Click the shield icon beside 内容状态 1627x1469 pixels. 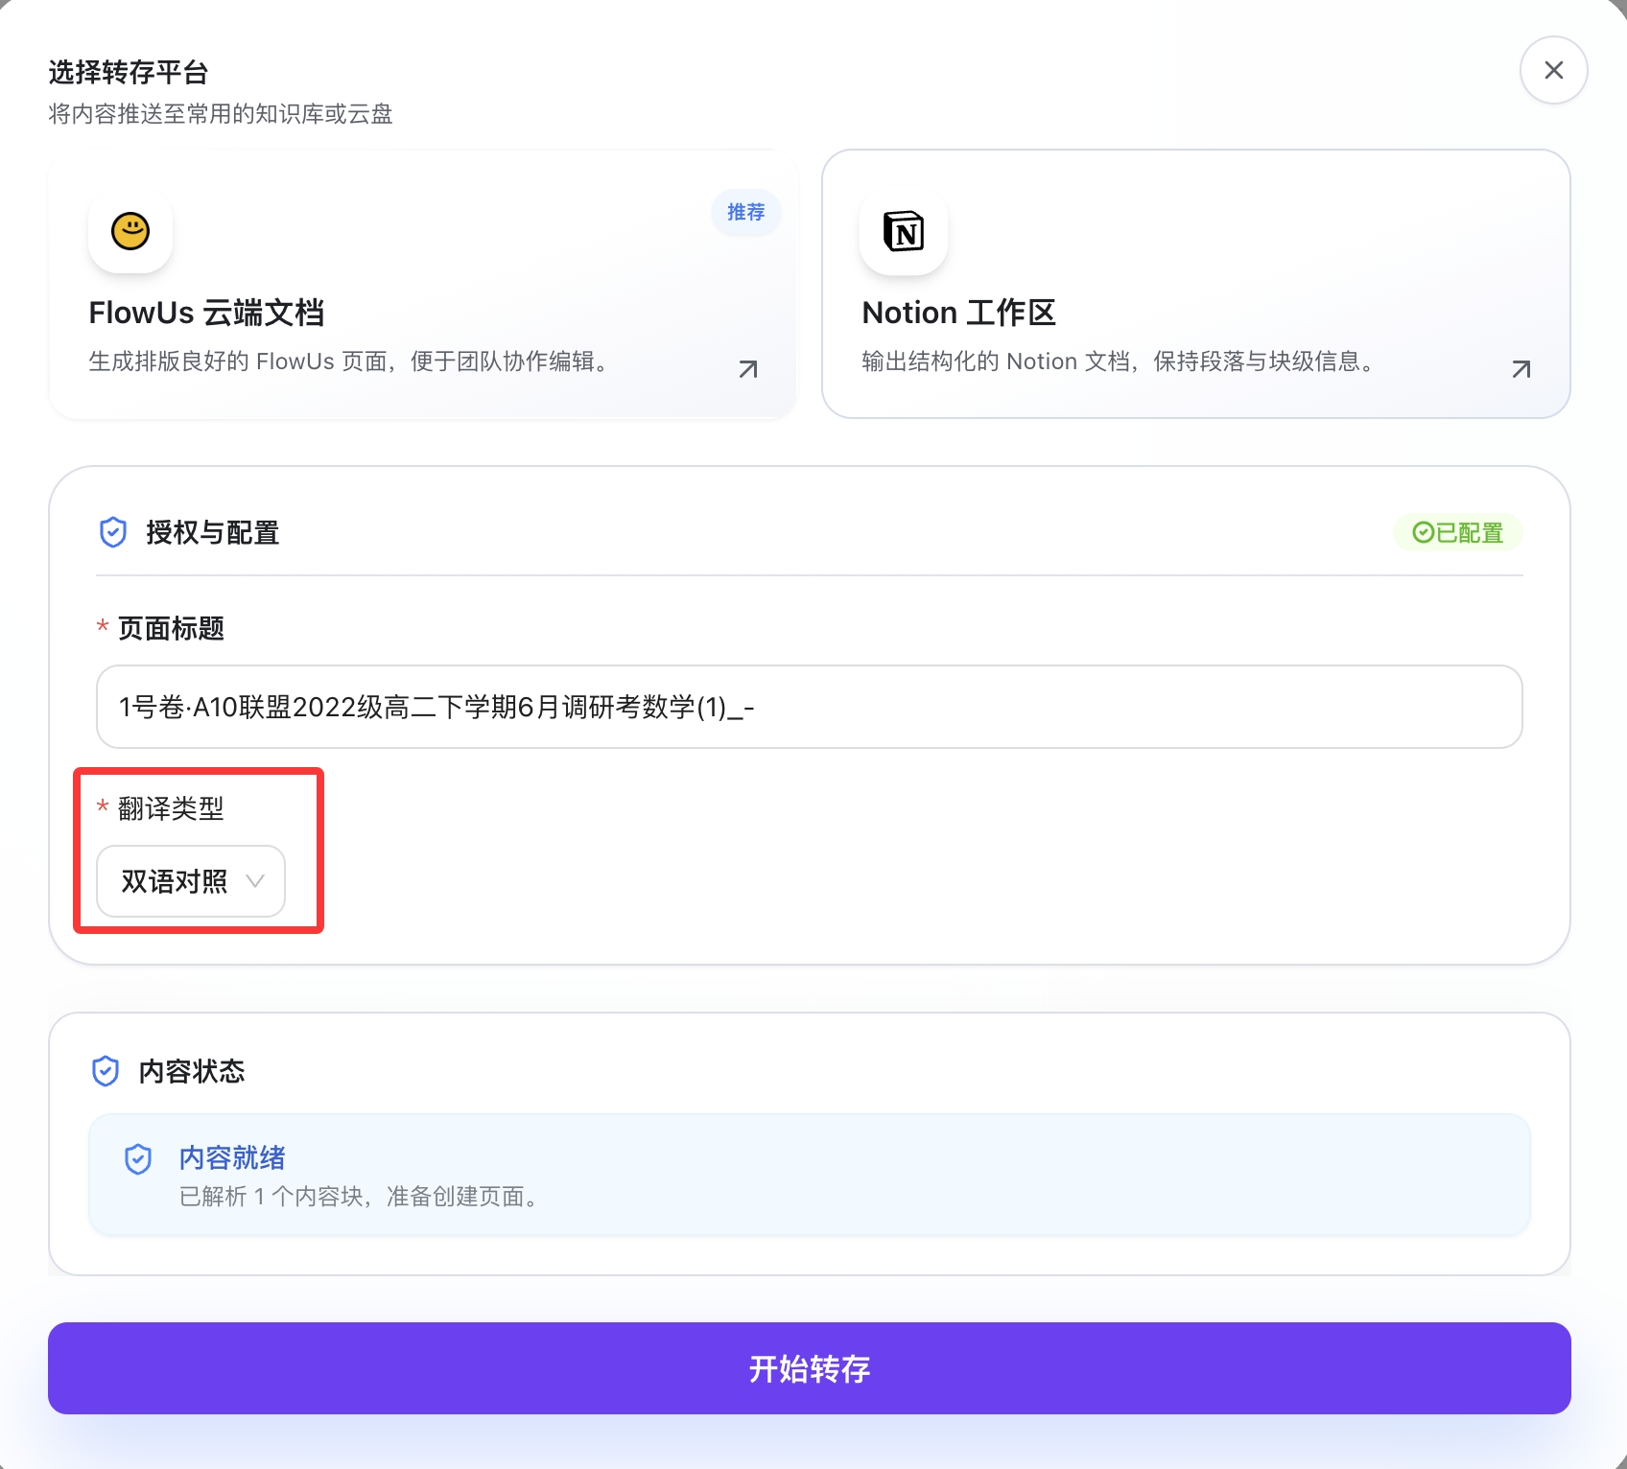click(x=106, y=1071)
